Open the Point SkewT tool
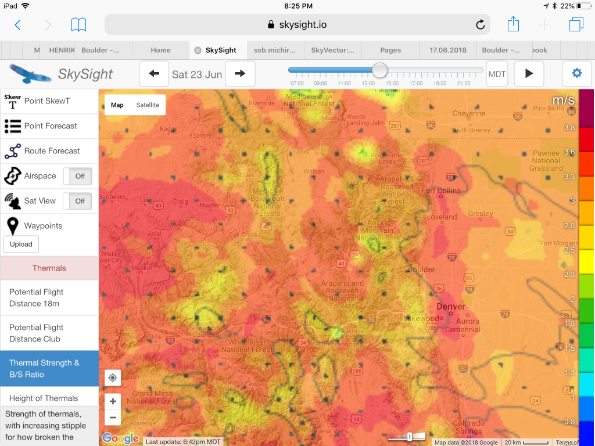The width and height of the screenshot is (595, 446). pyautogui.click(x=49, y=101)
